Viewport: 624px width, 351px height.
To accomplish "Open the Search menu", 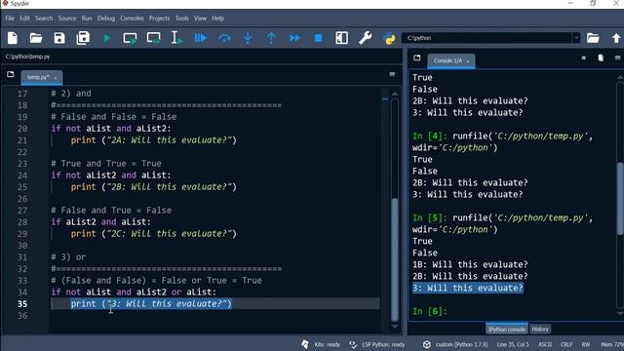I will click(x=44, y=19).
